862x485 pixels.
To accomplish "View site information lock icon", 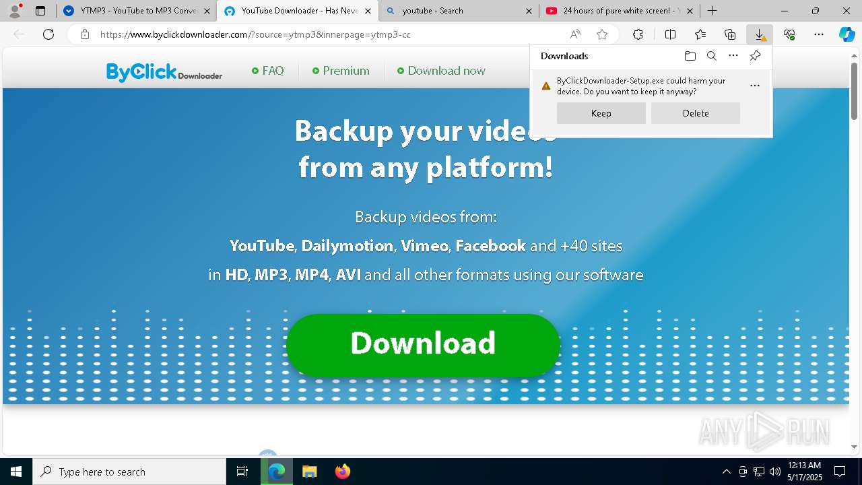I will click(x=84, y=34).
